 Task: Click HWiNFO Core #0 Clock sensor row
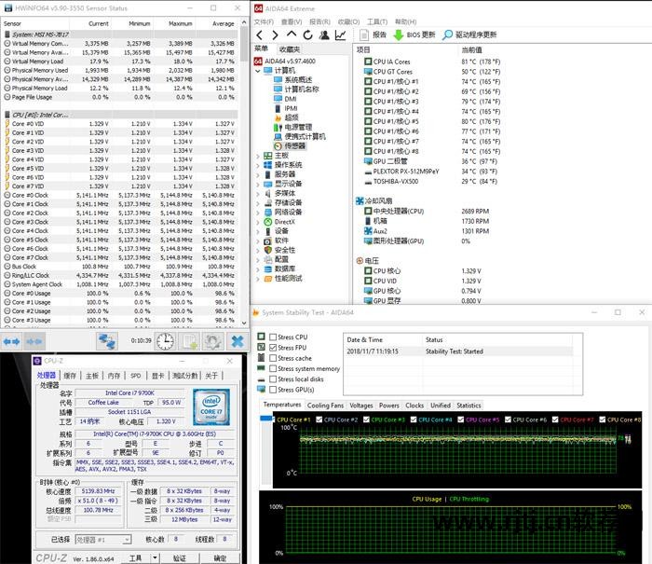tap(120, 195)
